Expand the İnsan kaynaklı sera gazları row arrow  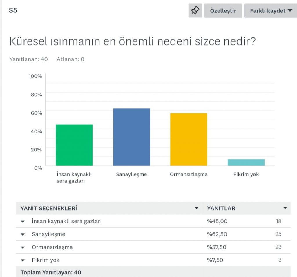[x=23, y=222]
